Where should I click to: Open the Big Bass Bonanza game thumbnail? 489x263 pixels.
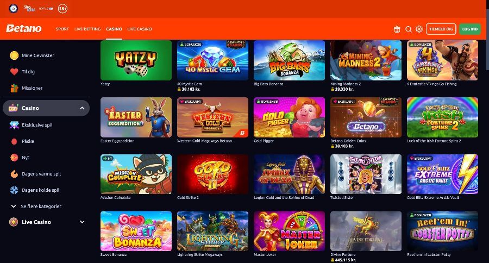[289, 60]
